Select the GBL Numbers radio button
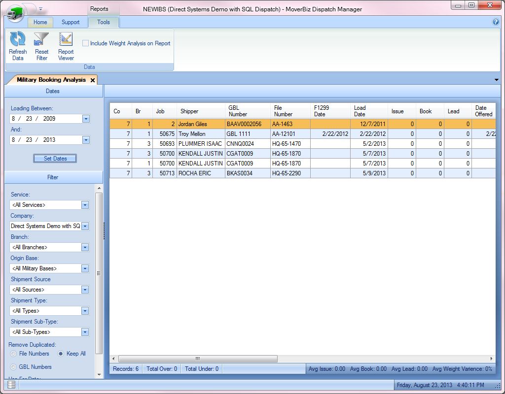Viewport: 505px width, 394px height. coord(14,367)
